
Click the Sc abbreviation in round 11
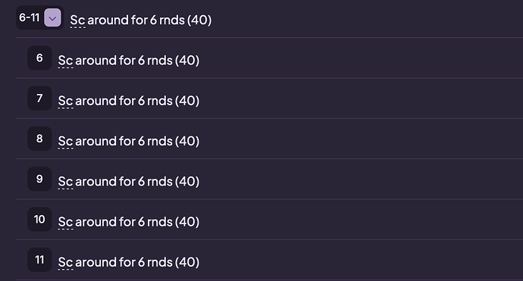pyautogui.click(x=65, y=262)
